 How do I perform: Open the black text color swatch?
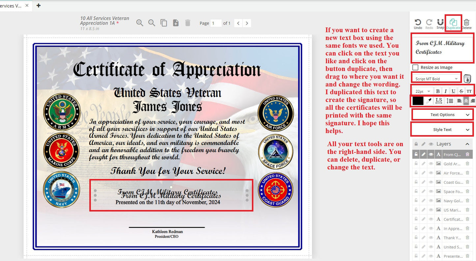(x=418, y=101)
